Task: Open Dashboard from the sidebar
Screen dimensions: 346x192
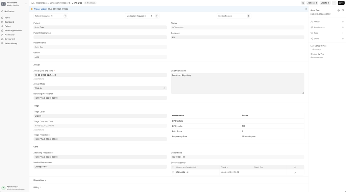Action: tap(9, 22)
